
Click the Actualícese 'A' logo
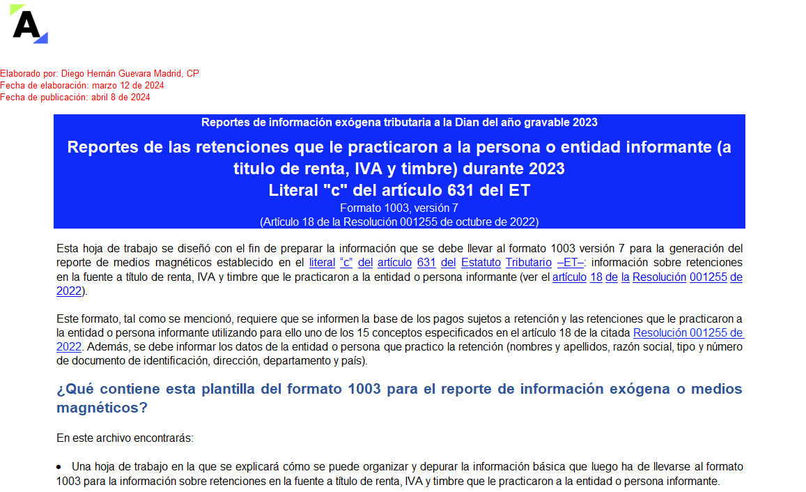point(29,24)
